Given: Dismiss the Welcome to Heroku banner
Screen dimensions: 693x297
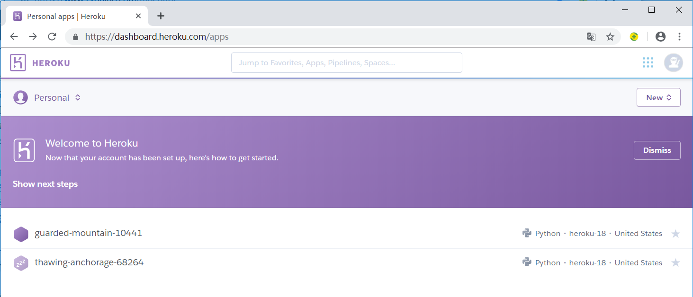Looking at the screenshot, I should click(657, 150).
